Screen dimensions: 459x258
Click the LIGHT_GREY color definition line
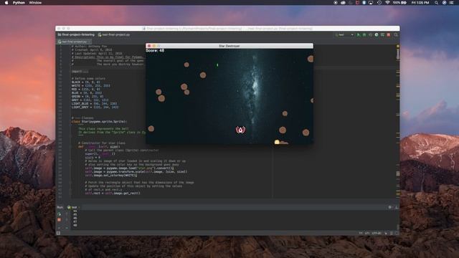pyautogui.click(x=95, y=107)
